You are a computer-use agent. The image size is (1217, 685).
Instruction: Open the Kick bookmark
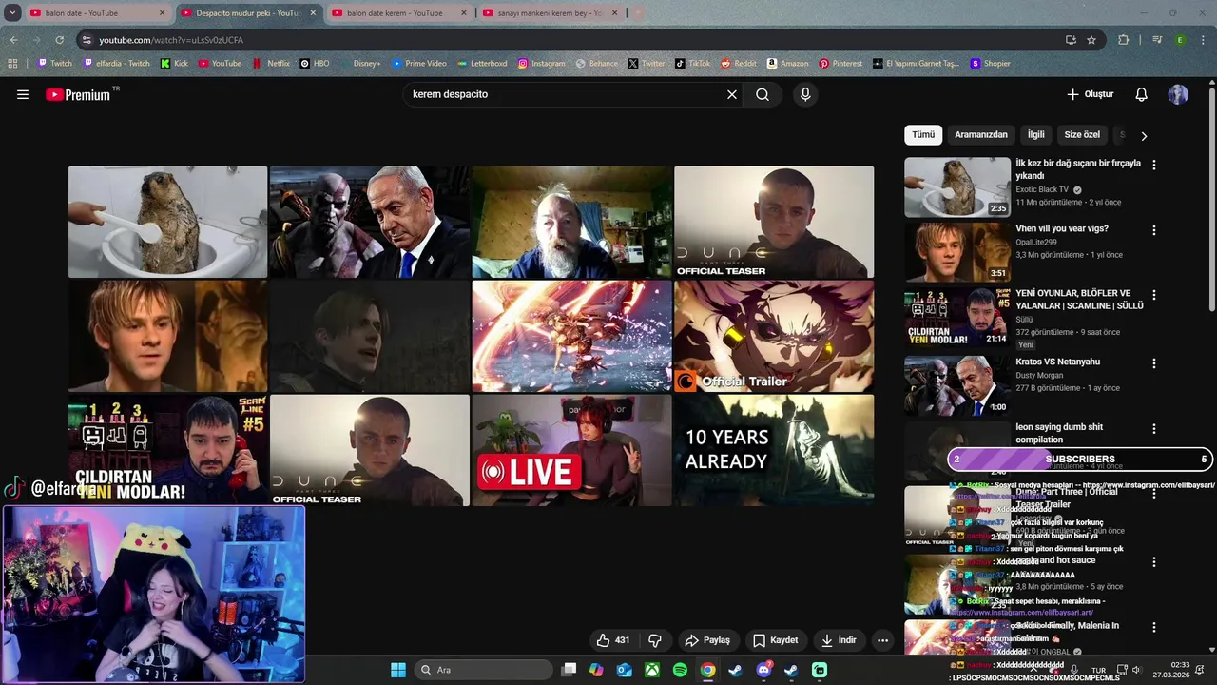(x=174, y=64)
